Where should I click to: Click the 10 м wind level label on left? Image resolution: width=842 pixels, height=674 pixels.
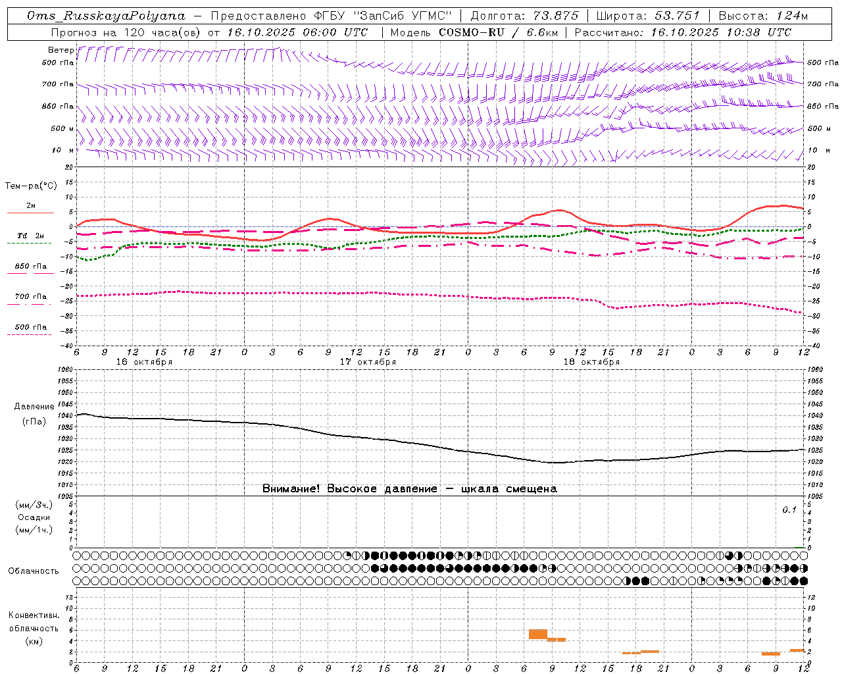62,151
